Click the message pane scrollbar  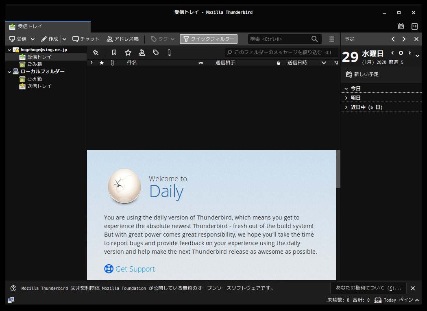(x=338, y=169)
